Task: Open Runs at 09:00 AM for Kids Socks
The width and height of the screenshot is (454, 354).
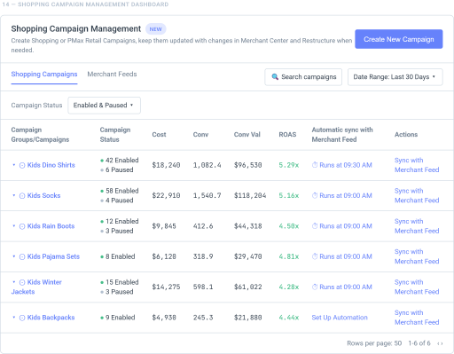Action: pos(346,195)
